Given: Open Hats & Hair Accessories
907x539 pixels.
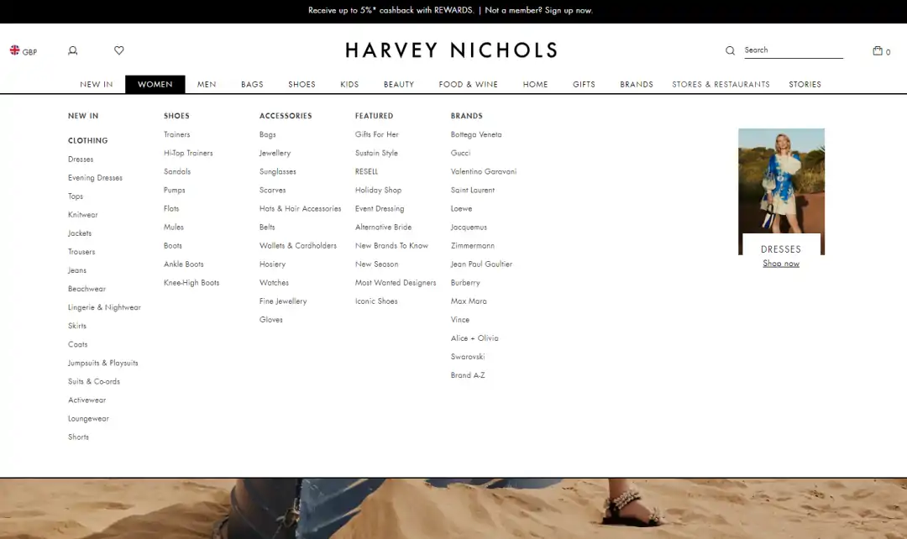Looking at the screenshot, I should pyautogui.click(x=300, y=209).
